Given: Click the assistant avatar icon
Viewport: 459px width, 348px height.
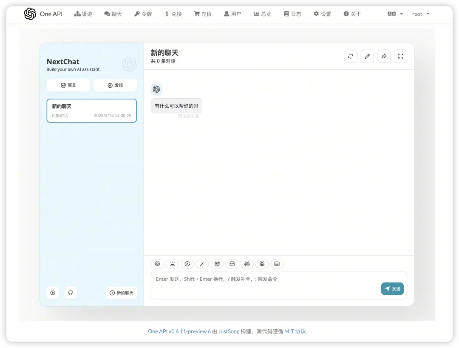Looking at the screenshot, I should 156,89.
